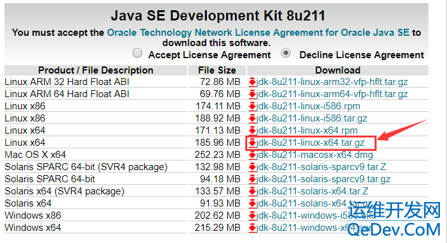The height and width of the screenshot is (243, 447).
Task: Click red download arrow for linux-arm64 file
Action: click(x=252, y=94)
